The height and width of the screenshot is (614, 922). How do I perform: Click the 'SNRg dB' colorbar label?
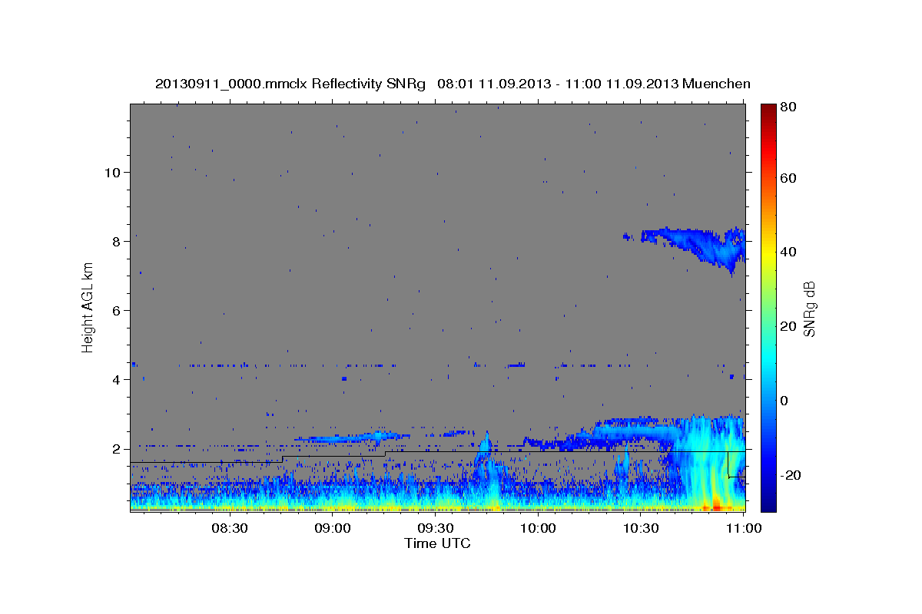pos(810,308)
